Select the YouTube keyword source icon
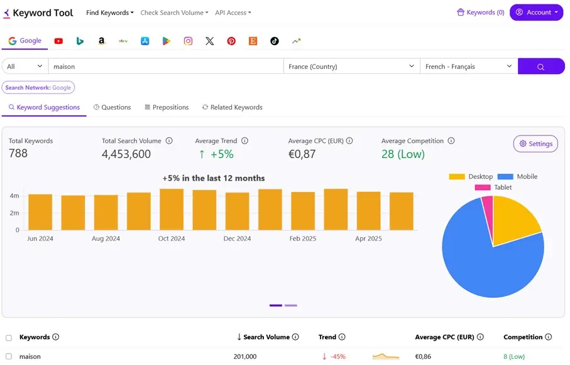This screenshot has width=570, height=365. (58, 41)
